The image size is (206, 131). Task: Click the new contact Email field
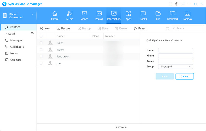pos(175,61)
